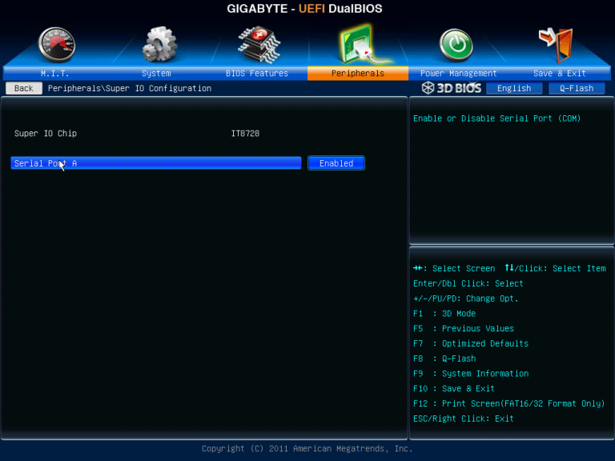
Task: Click the 'F12 : Print Screen' hint
Action: 508,403
